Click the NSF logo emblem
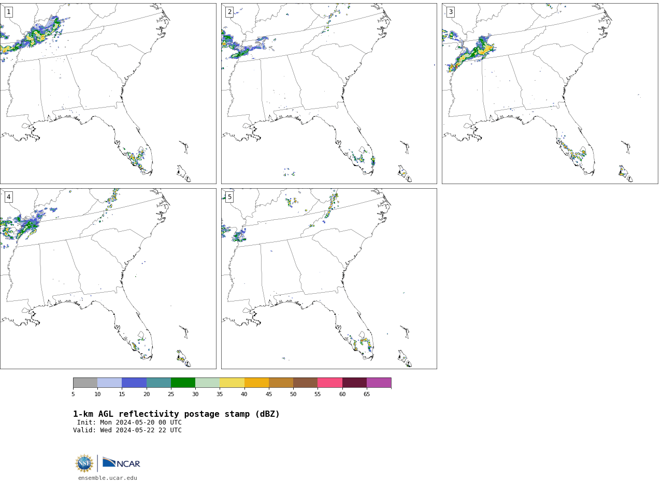 84,463
